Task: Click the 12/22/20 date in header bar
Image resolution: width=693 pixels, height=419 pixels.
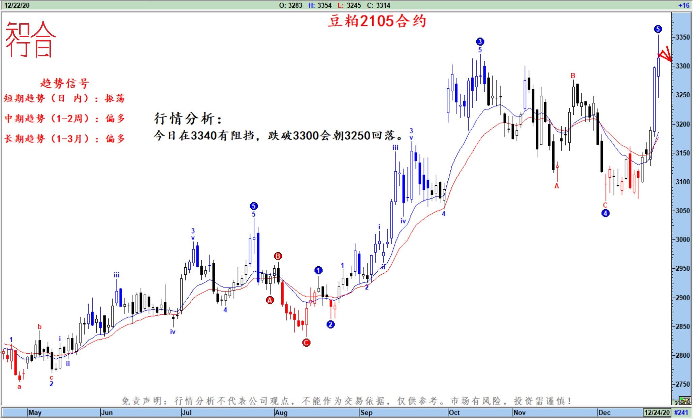Action: (x=17, y=5)
